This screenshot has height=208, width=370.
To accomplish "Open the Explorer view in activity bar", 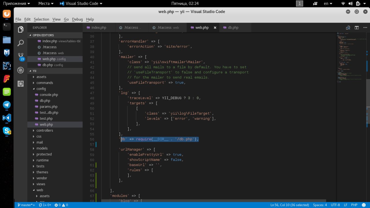I will click(21, 30).
